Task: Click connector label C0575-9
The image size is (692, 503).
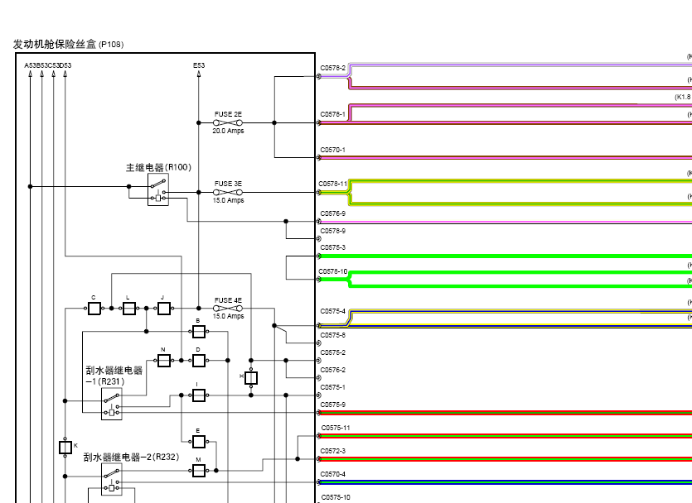Action: [333, 405]
